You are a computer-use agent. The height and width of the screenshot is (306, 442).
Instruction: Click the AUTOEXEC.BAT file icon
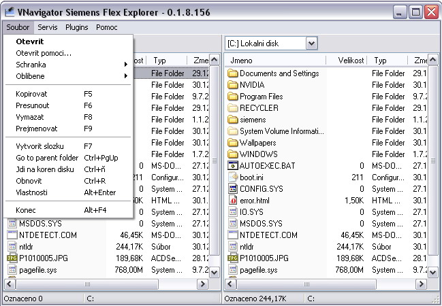pyautogui.click(x=232, y=166)
